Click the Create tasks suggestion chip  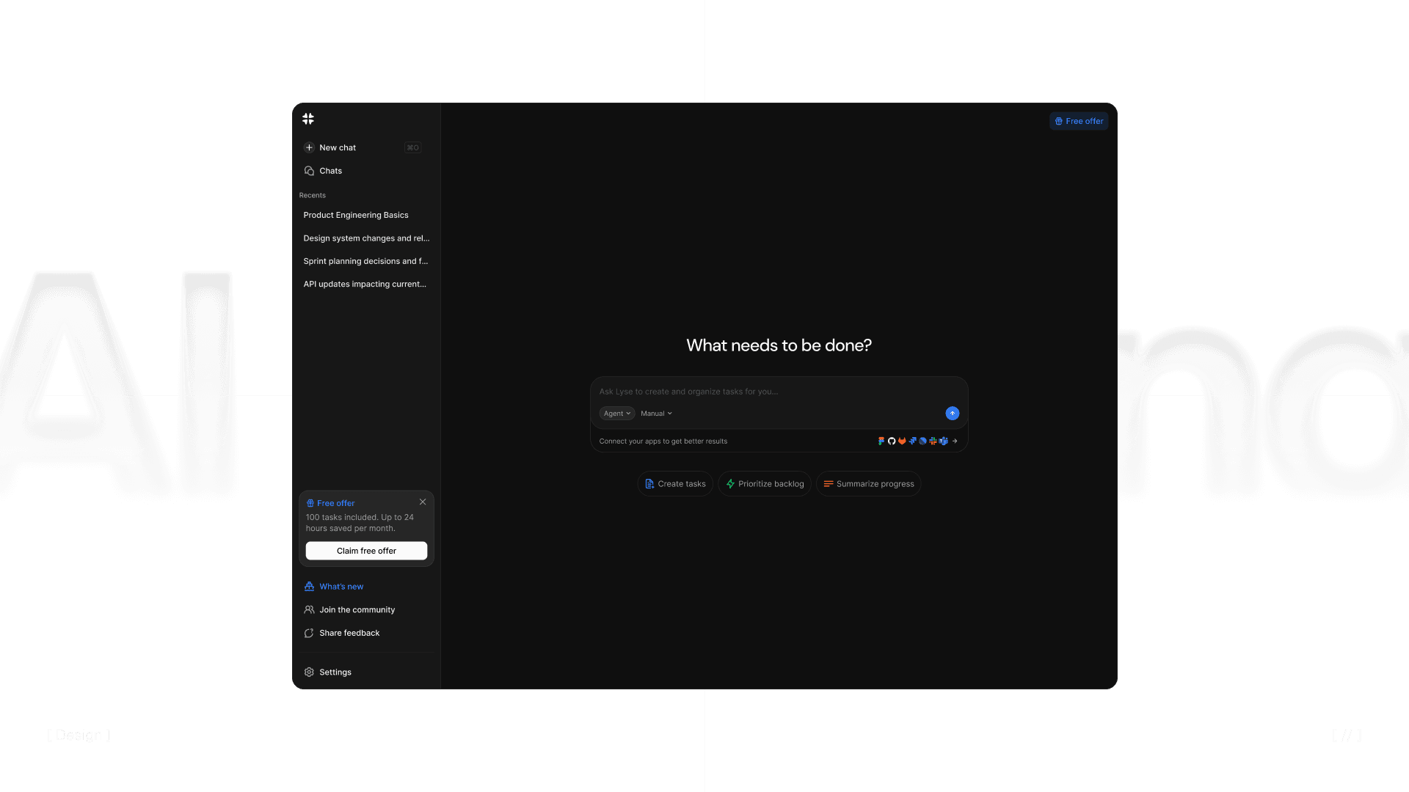click(674, 483)
